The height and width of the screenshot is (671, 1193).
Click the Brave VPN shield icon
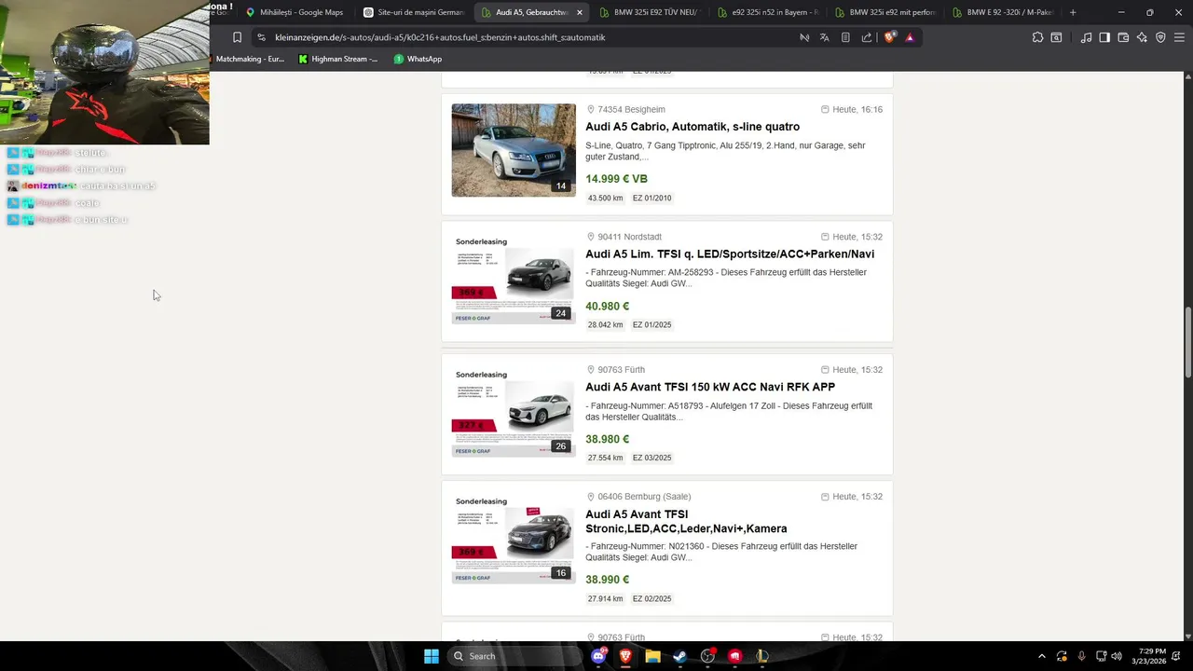tap(1160, 37)
